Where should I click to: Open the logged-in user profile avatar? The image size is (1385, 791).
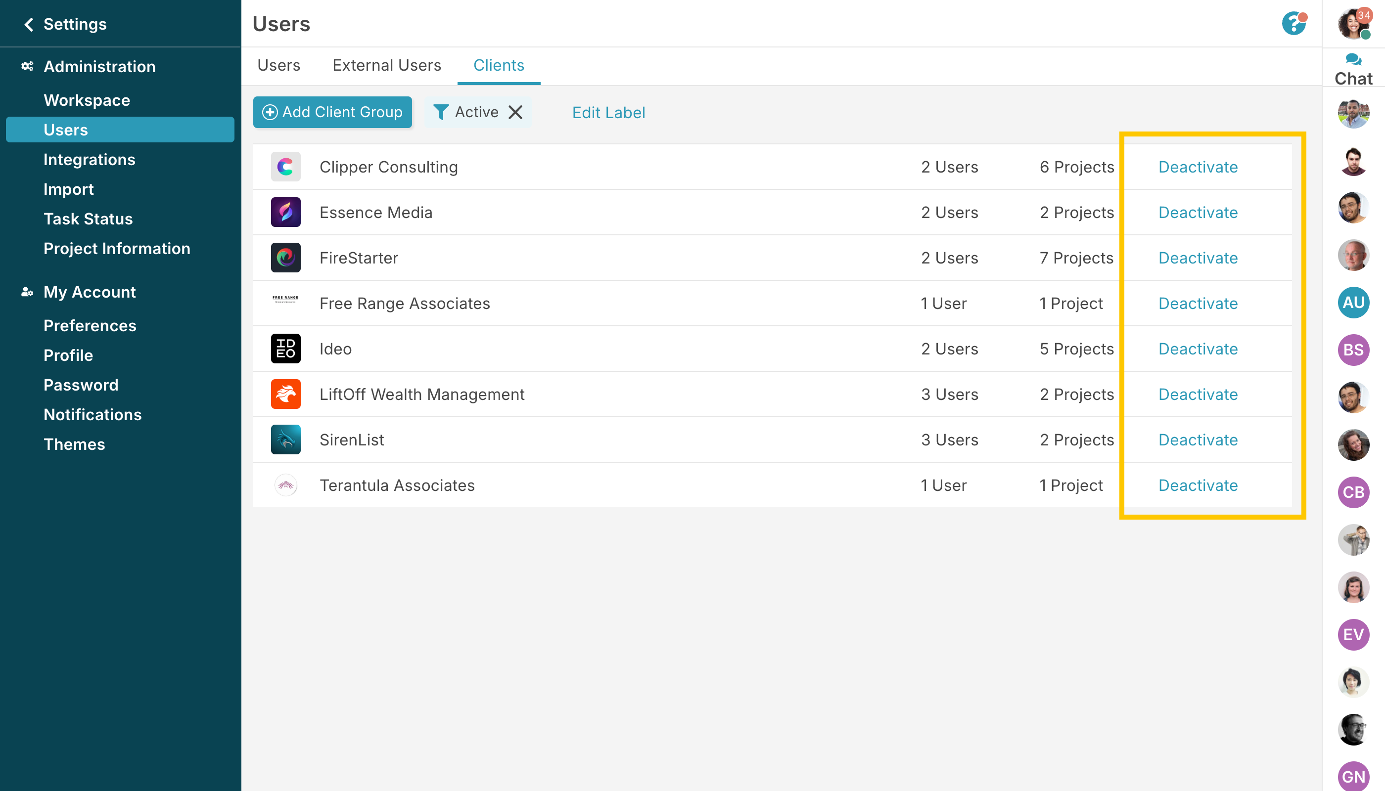coord(1352,24)
